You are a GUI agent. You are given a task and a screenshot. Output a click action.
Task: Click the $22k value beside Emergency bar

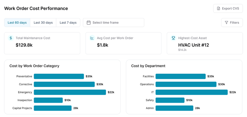click(111, 92)
